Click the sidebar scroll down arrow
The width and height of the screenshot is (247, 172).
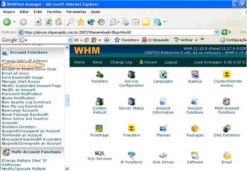(67, 169)
